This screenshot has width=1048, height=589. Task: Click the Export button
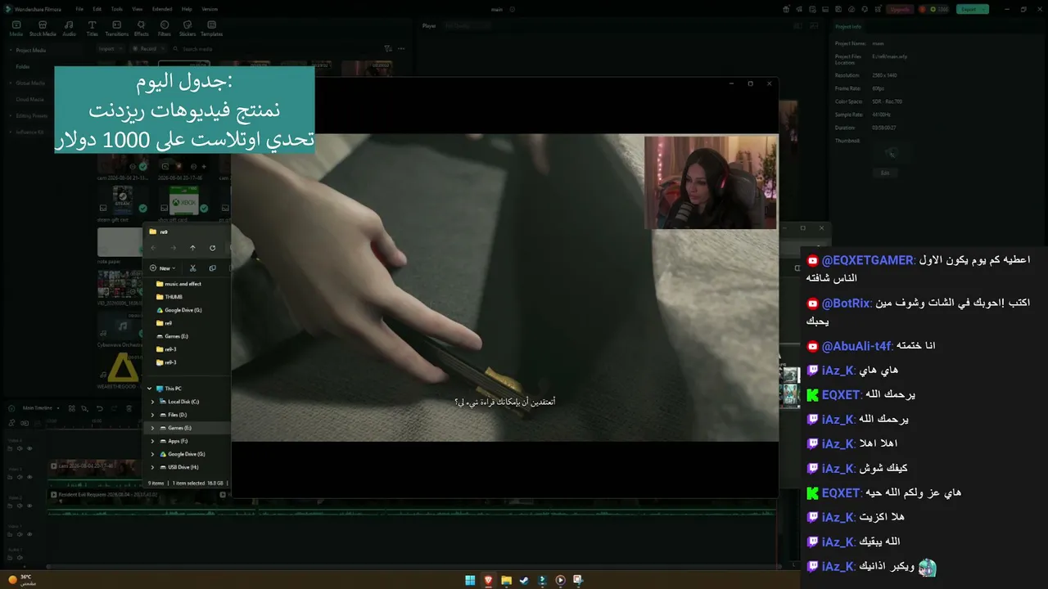click(971, 9)
